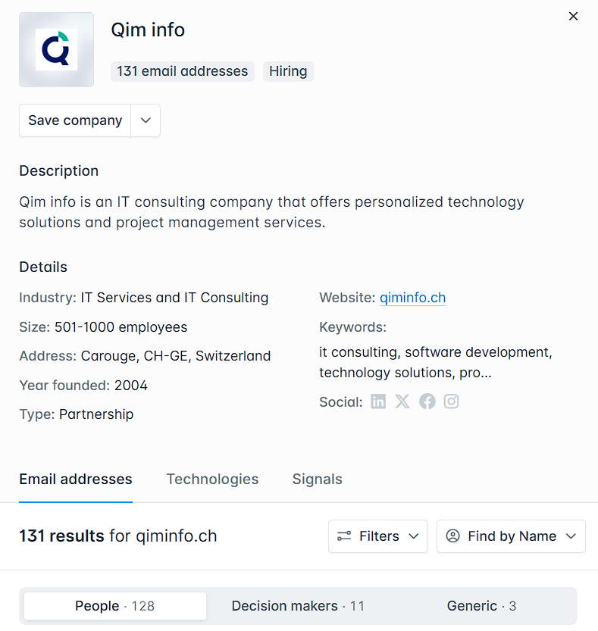Close the Qim info panel
The image size is (598, 631).
point(574,16)
